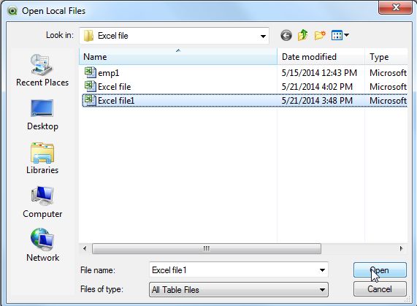Expand the File name dropdown arrow
This screenshot has height=306, width=417.
point(322,270)
